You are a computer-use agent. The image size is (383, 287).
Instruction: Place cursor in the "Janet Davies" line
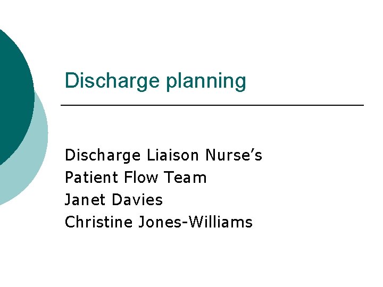click(x=113, y=200)
